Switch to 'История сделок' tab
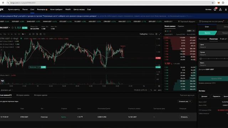The width and height of the screenshot is (228, 128). pyautogui.click(x=41, y=95)
